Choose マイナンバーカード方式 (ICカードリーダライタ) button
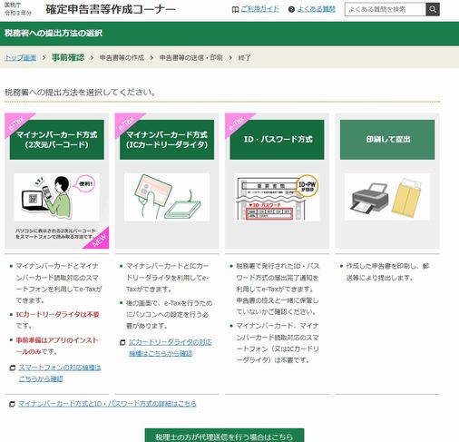Viewport: 459px width, 442px height. tap(167, 140)
